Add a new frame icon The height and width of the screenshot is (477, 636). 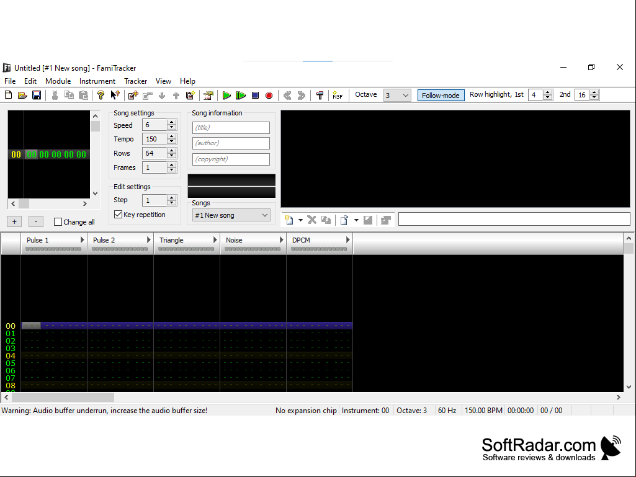point(133,96)
